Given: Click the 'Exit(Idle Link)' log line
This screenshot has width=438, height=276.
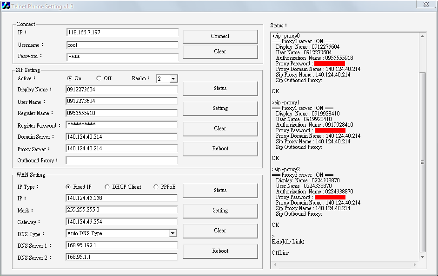Looking at the screenshot, I should click(288, 242).
